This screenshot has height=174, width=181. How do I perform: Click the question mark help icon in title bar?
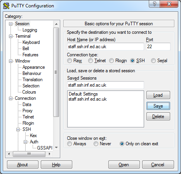click(x=154, y=4)
